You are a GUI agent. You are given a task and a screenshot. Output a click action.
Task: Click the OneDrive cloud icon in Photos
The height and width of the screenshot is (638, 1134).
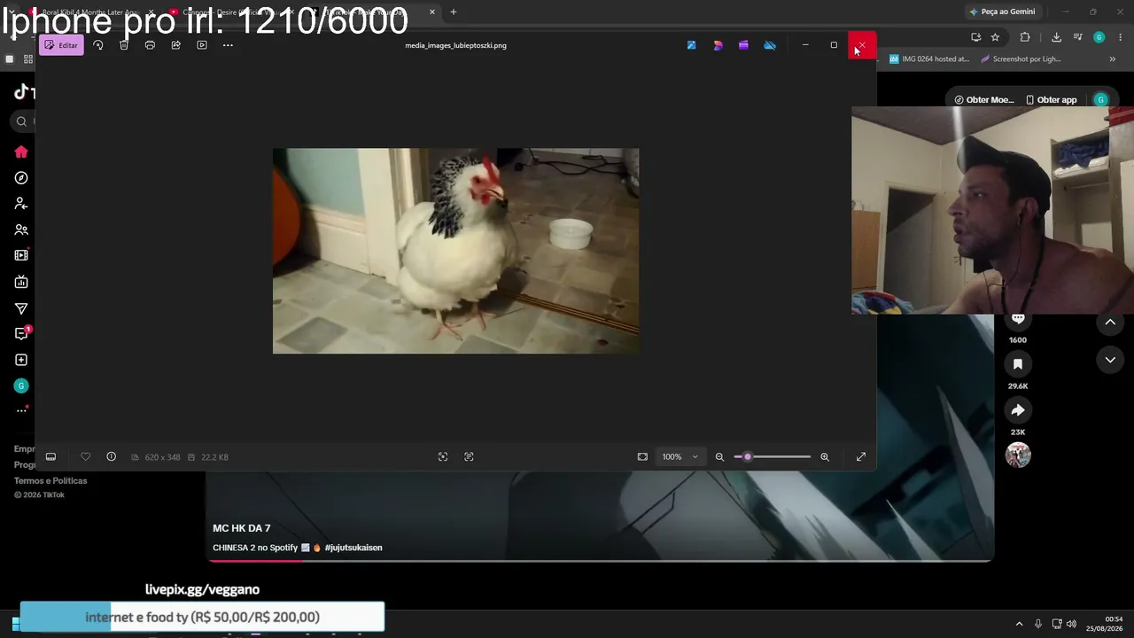click(770, 45)
